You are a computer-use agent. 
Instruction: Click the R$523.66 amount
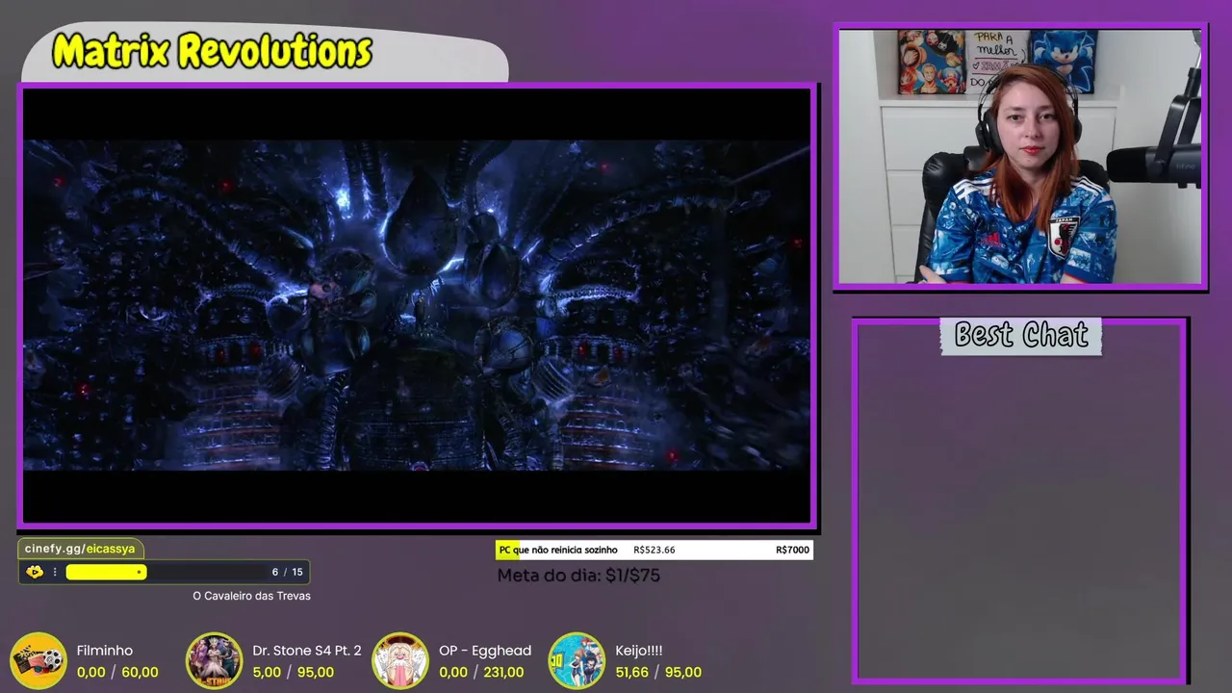click(x=654, y=551)
